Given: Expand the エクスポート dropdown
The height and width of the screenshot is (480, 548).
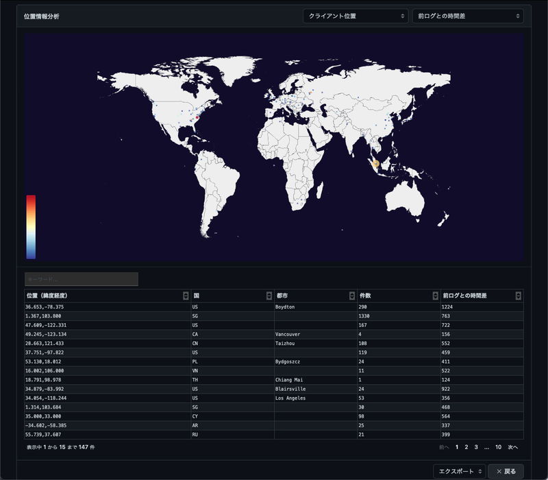Looking at the screenshot, I should tap(459, 471).
